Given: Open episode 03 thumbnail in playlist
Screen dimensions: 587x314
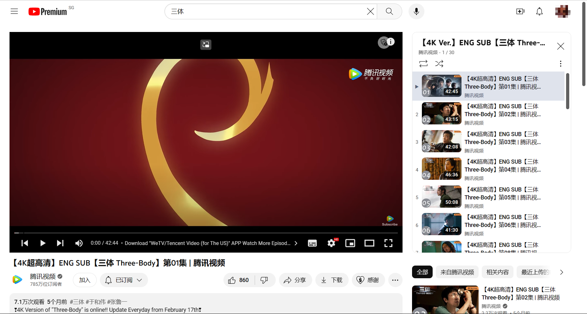Looking at the screenshot, I should click(x=442, y=141).
